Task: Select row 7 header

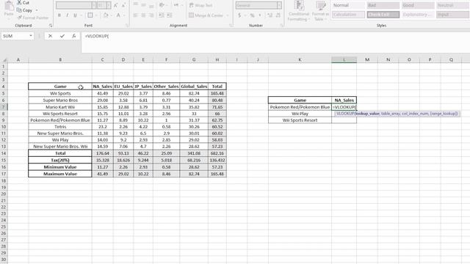Action: [4, 107]
